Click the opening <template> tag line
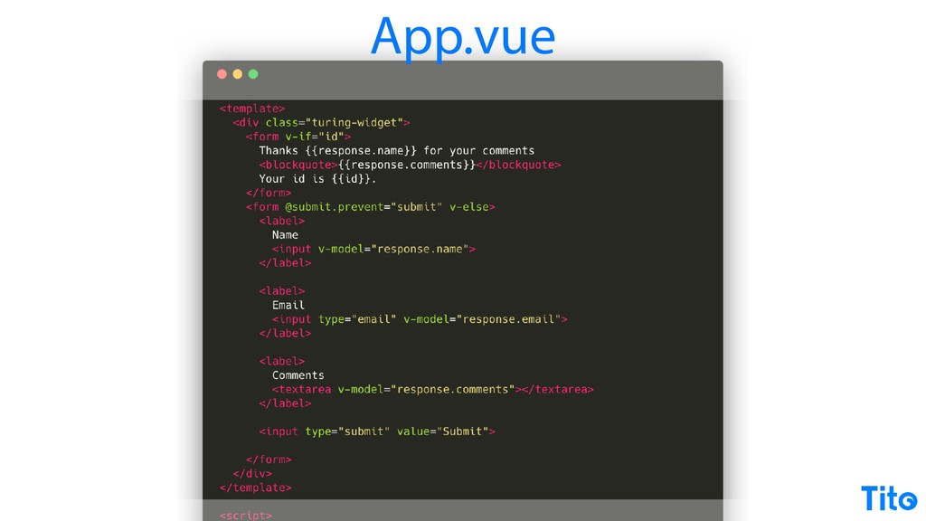This screenshot has height=521, width=926. point(252,109)
